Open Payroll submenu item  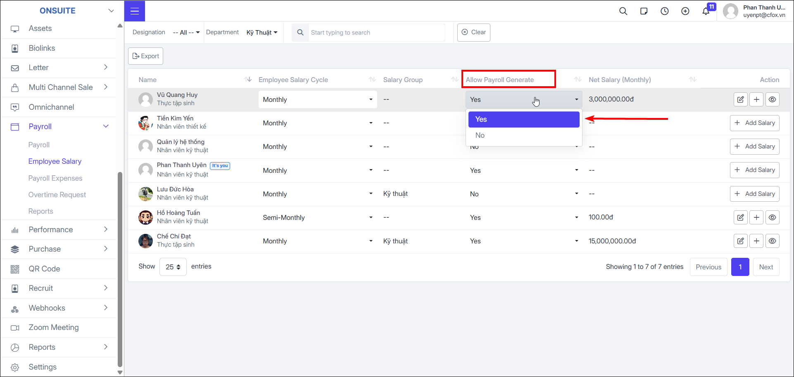(39, 145)
